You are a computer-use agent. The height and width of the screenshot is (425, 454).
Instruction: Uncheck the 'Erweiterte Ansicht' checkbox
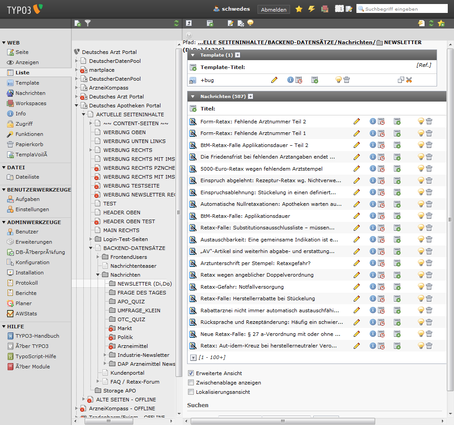click(191, 373)
